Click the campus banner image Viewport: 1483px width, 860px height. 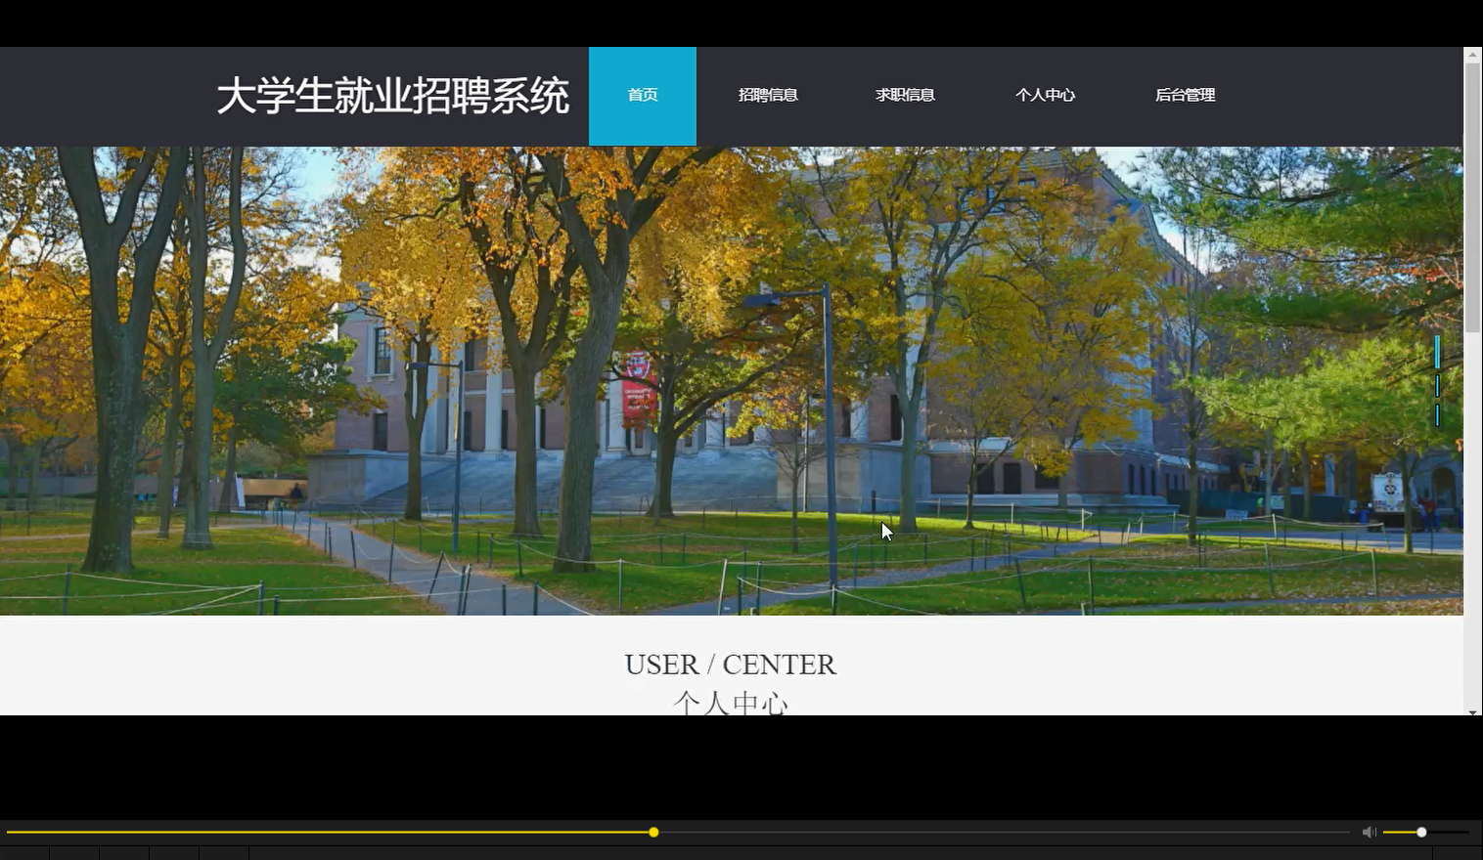point(731,380)
